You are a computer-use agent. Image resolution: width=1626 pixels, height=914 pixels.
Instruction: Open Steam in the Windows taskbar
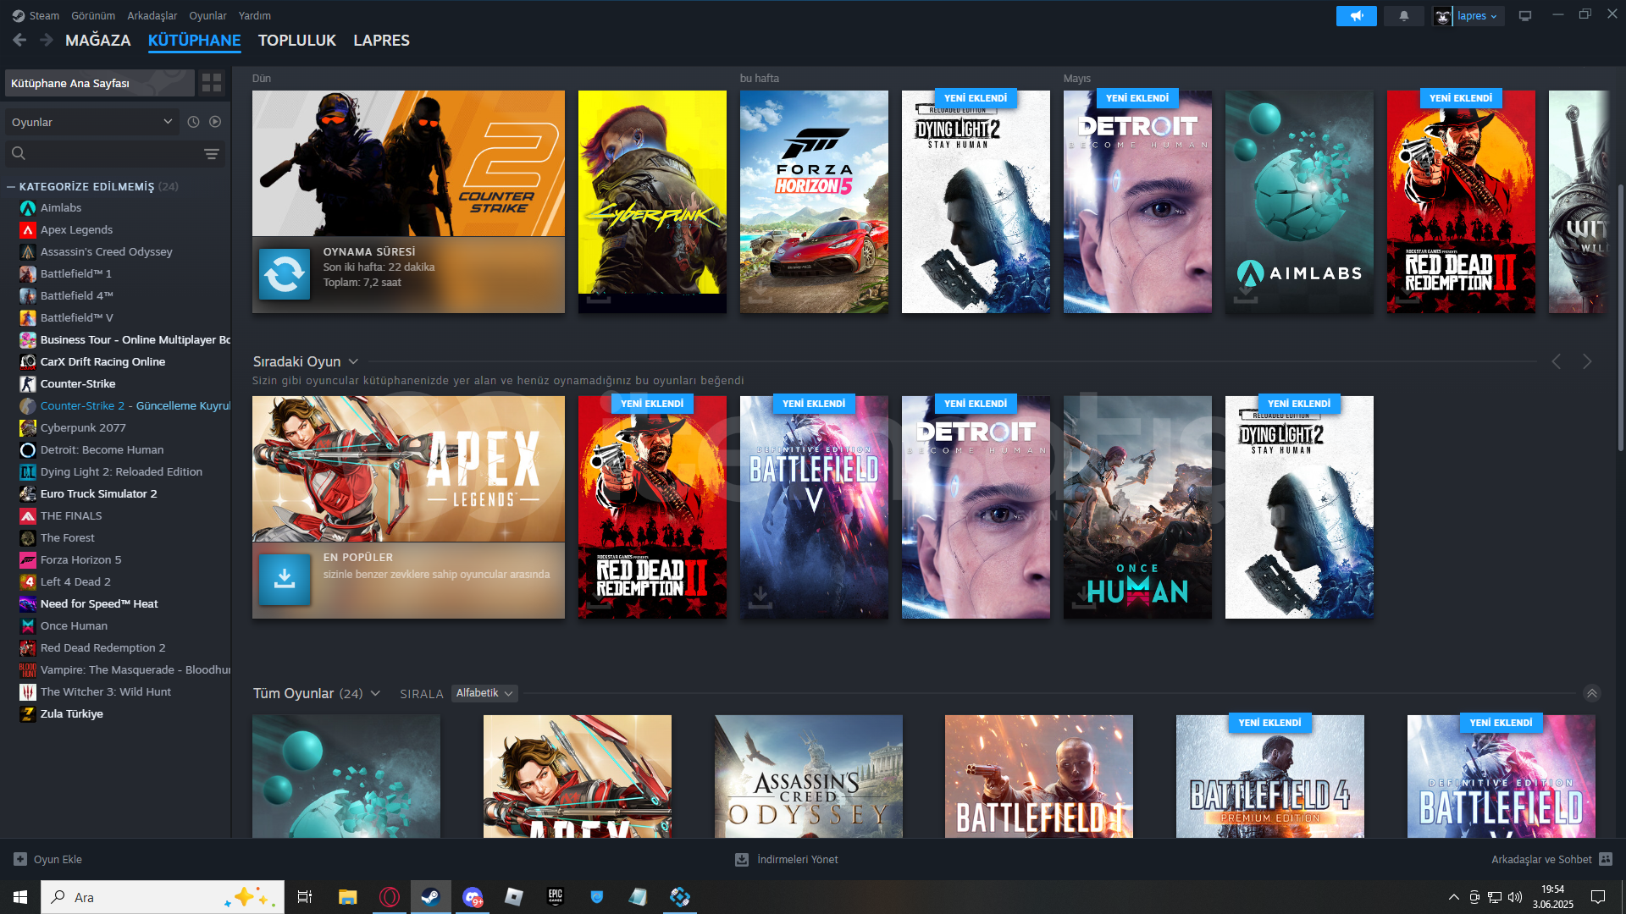(x=430, y=897)
